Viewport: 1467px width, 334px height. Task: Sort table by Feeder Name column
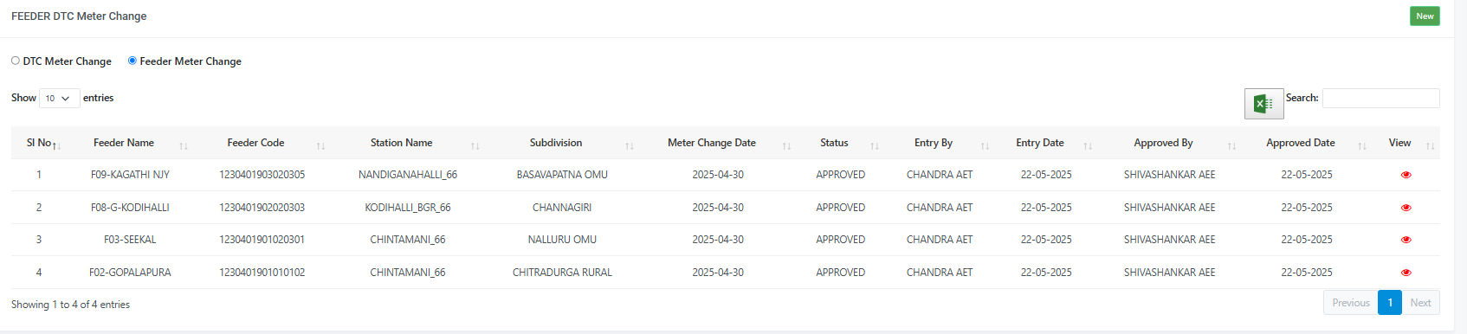pos(130,143)
